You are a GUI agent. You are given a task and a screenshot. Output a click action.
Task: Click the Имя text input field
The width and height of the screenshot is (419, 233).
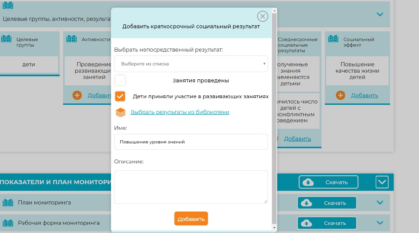coord(191,142)
